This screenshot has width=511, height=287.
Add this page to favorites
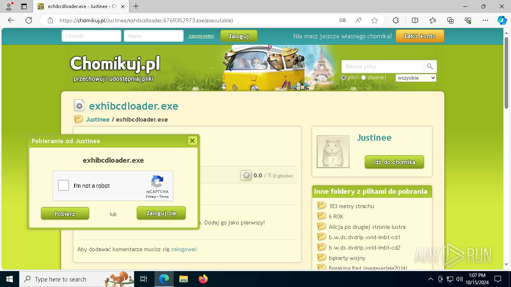[x=374, y=20]
